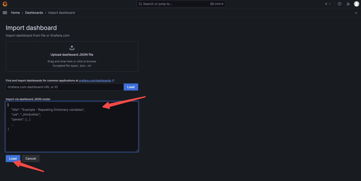The image size is (361, 181).
Task: Click "Accepted file types: .json, .txt" text
Action: (72, 66)
